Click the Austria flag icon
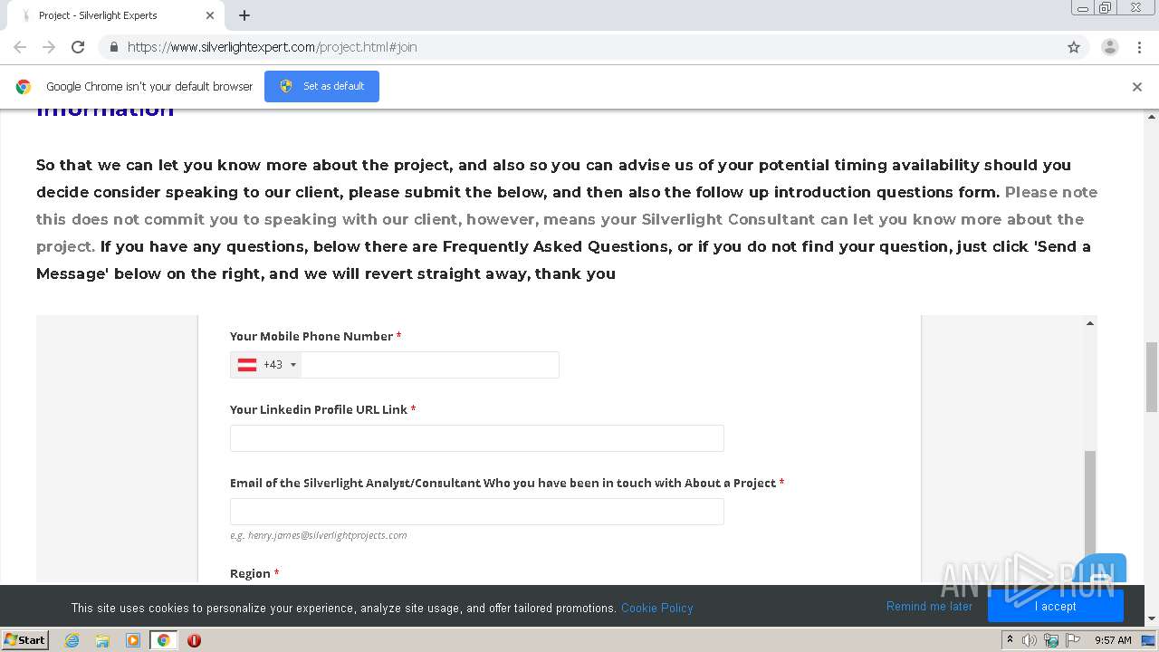The width and height of the screenshot is (1159, 652). (247, 365)
